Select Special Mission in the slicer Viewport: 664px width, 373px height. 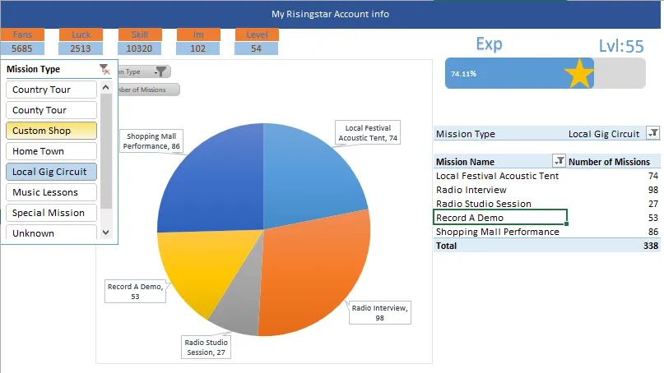[51, 213]
